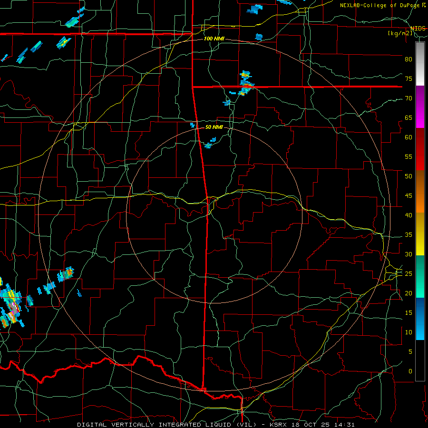
Task: Pick the red segment of the color bar
Action: point(420,149)
